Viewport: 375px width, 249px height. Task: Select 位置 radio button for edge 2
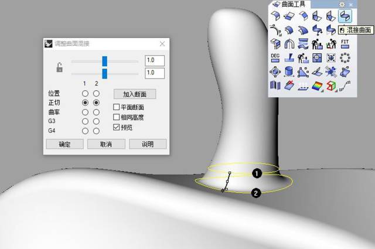coord(96,93)
